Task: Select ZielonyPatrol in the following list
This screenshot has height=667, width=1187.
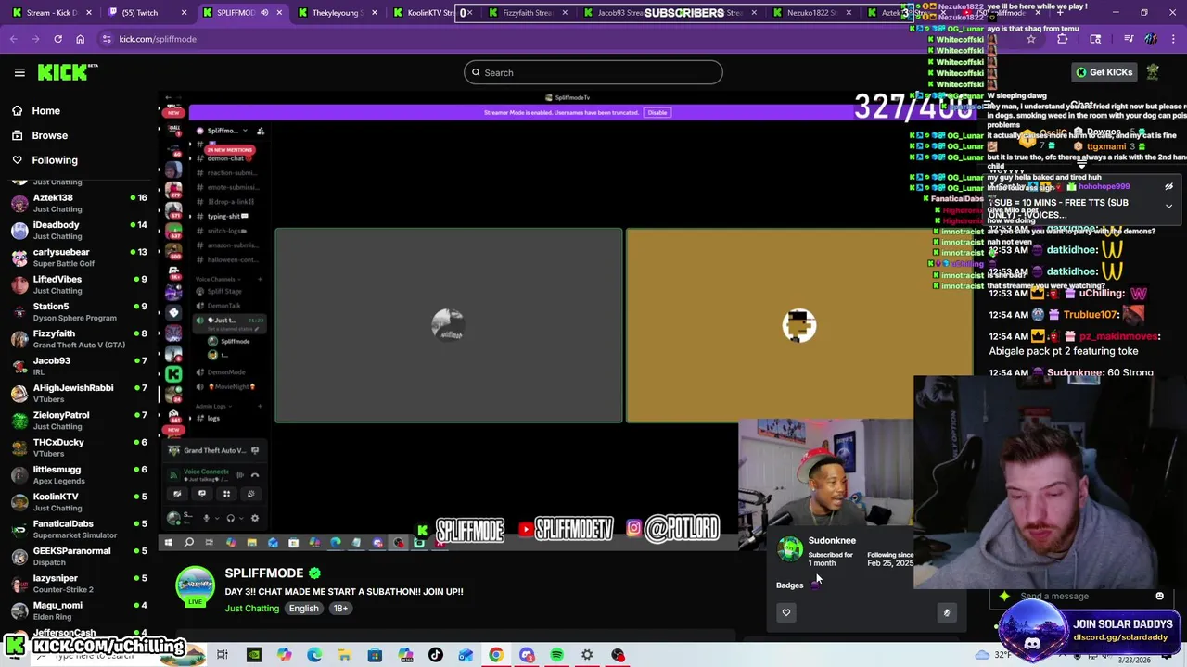Action: 79,420
